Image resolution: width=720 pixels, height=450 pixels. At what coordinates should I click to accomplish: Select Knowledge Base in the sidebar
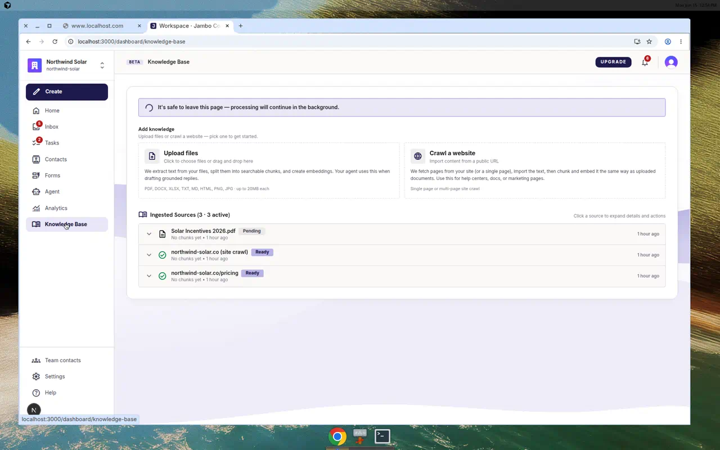[67, 224]
